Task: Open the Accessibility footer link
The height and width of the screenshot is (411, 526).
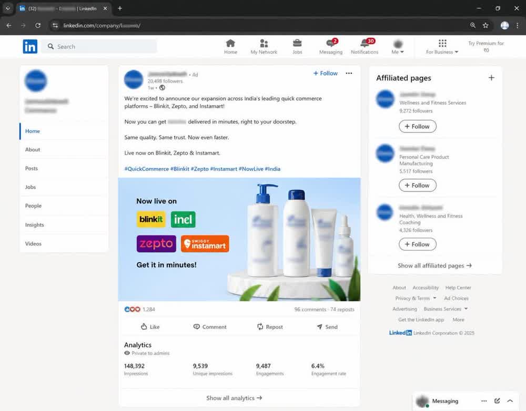Action: click(426, 287)
